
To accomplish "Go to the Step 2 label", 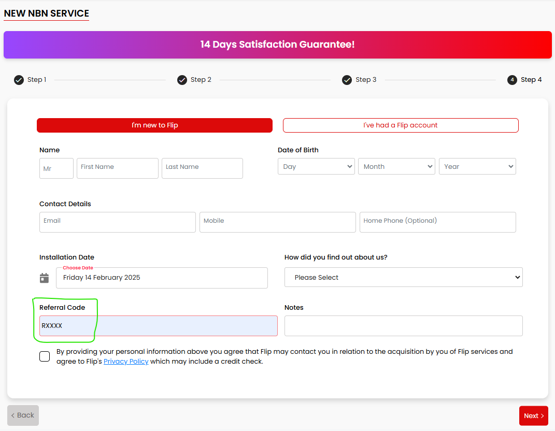I will 201,80.
